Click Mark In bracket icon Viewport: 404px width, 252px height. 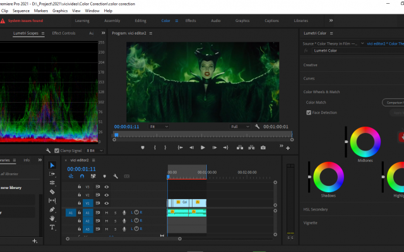coord(155,147)
